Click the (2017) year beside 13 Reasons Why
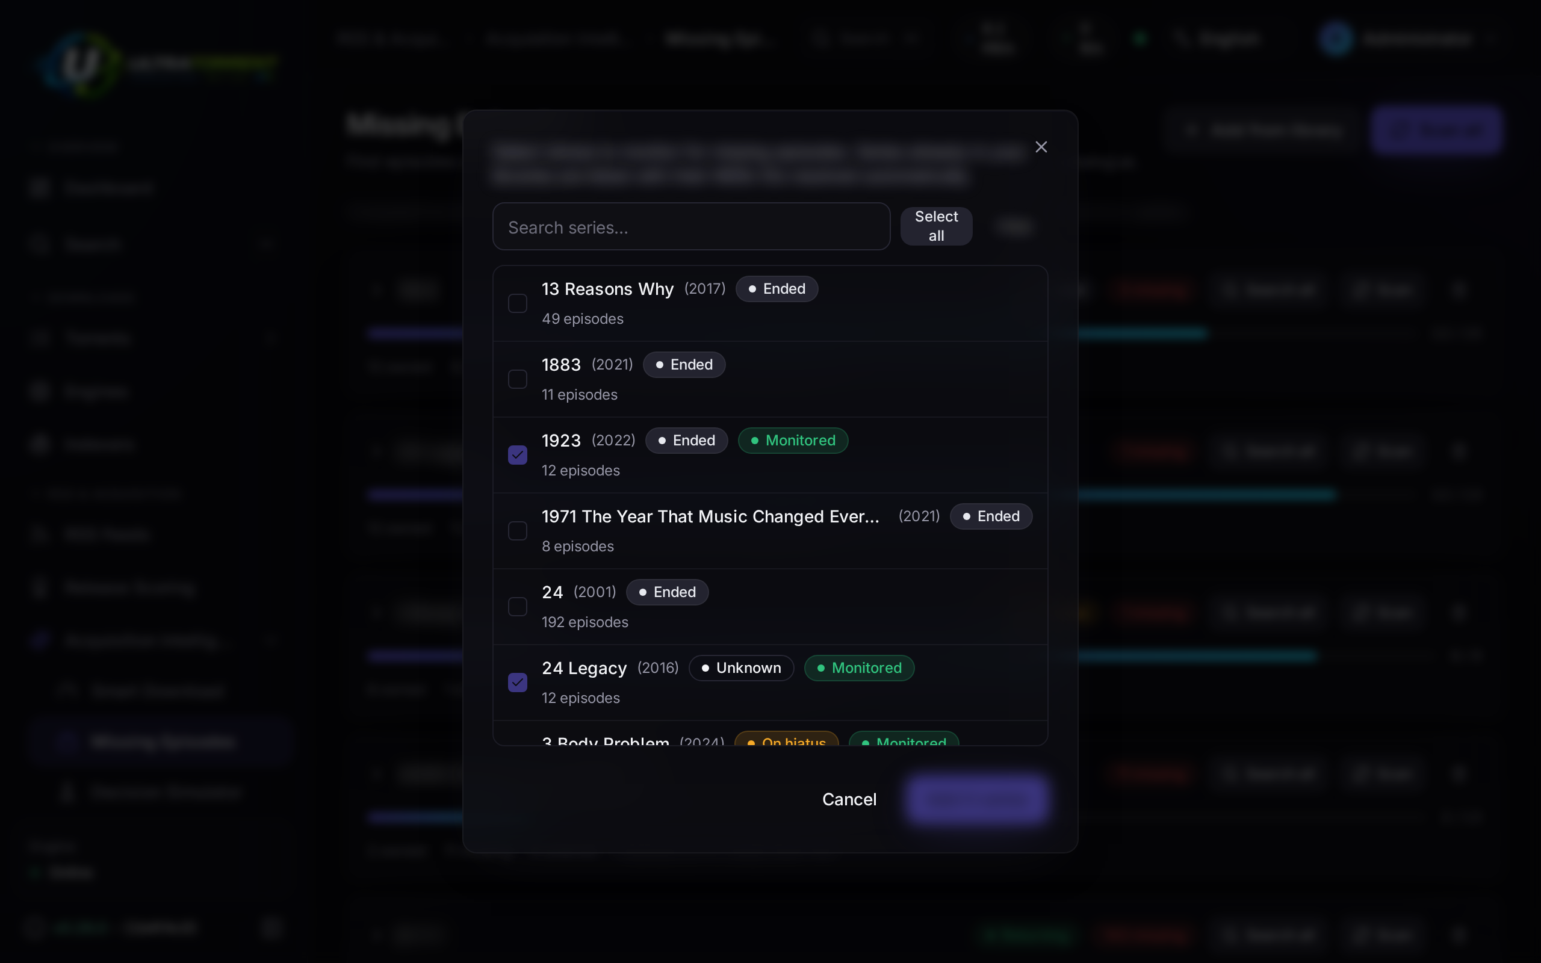This screenshot has height=963, width=1541. [x=705, y=289]
